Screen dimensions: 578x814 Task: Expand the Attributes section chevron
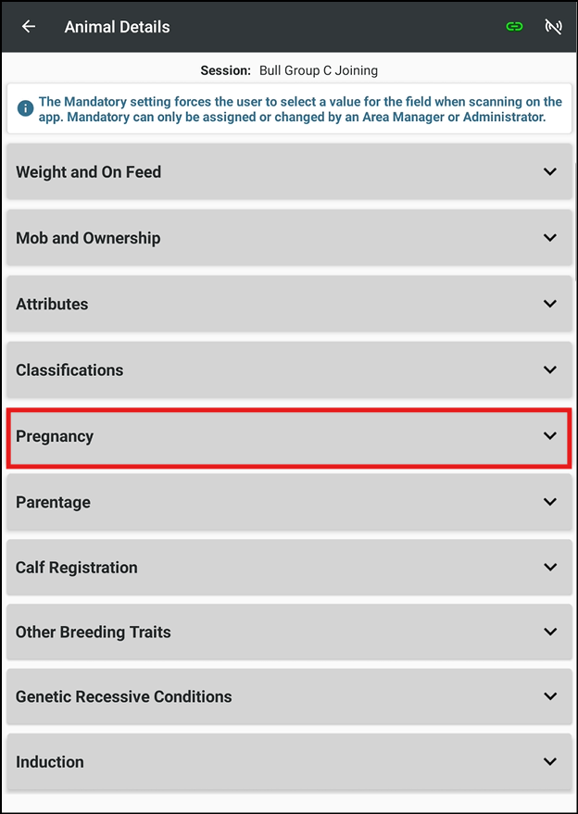(x=550, y=304)
